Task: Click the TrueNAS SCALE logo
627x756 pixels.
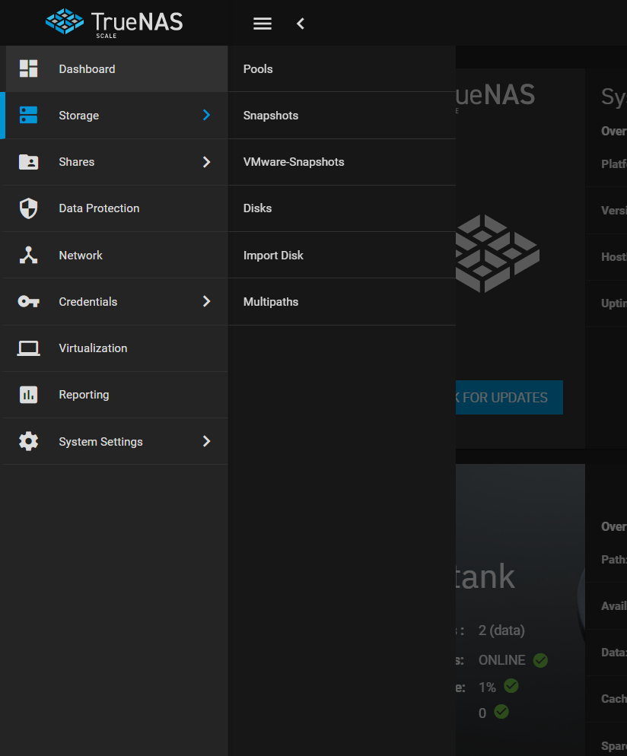Action: pyautogui.click(x=114, y=23)
